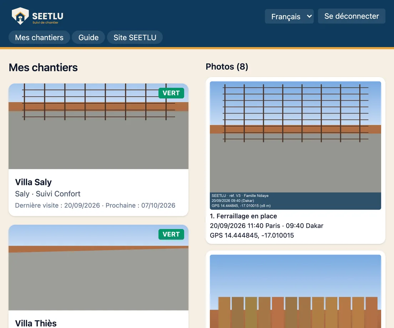
Task: Open the Villa Saly site photo thumbnail
Action: tap(98, 126)
